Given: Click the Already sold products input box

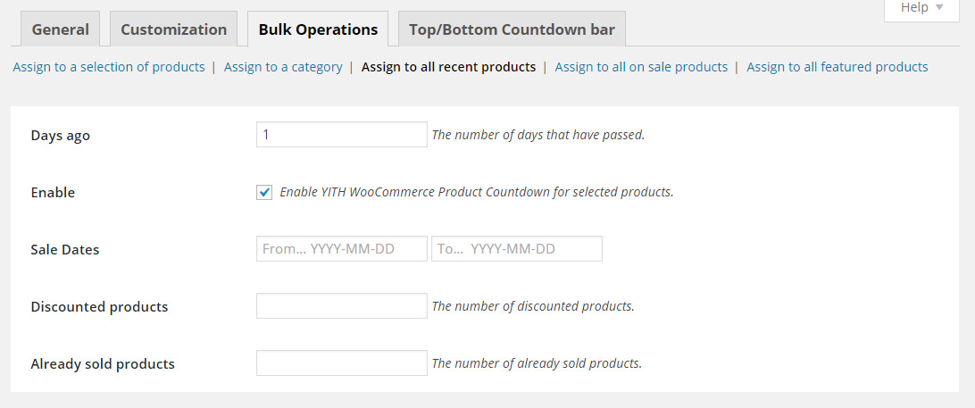Looking at the screenshot, I should coord(341,363).
